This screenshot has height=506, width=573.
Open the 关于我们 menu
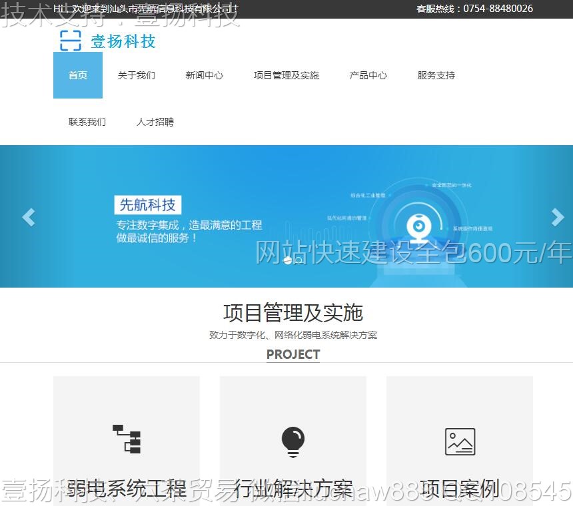pyautogui.click(x=137, y=75)
